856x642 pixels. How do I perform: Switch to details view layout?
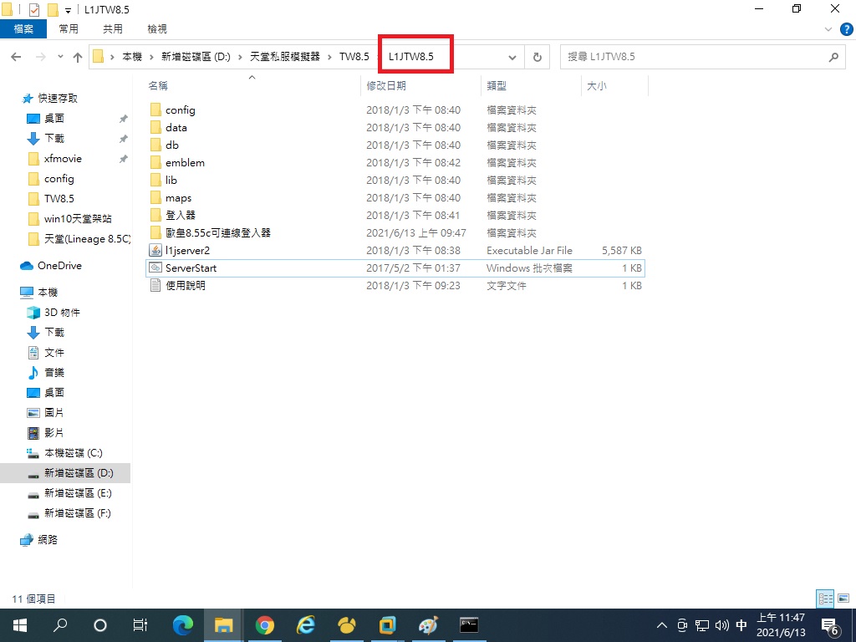[x=825, y=599]
